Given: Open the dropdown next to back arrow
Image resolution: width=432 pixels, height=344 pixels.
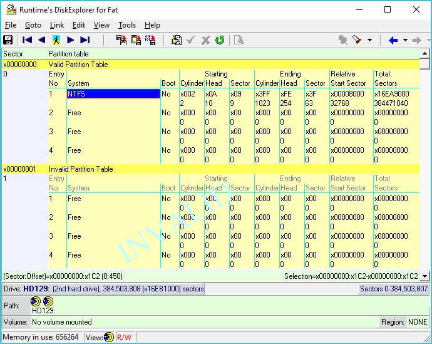Looking at the screenshot, I should [405, 40].
